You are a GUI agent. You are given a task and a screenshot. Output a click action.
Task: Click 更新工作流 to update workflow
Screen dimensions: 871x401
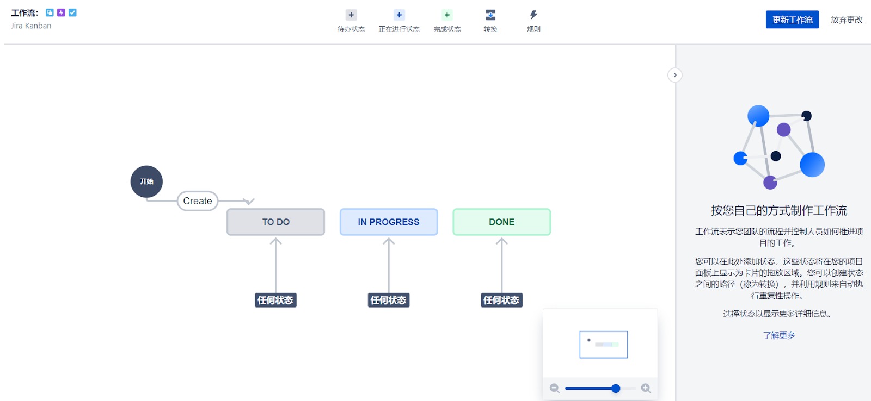click(792, 20)
